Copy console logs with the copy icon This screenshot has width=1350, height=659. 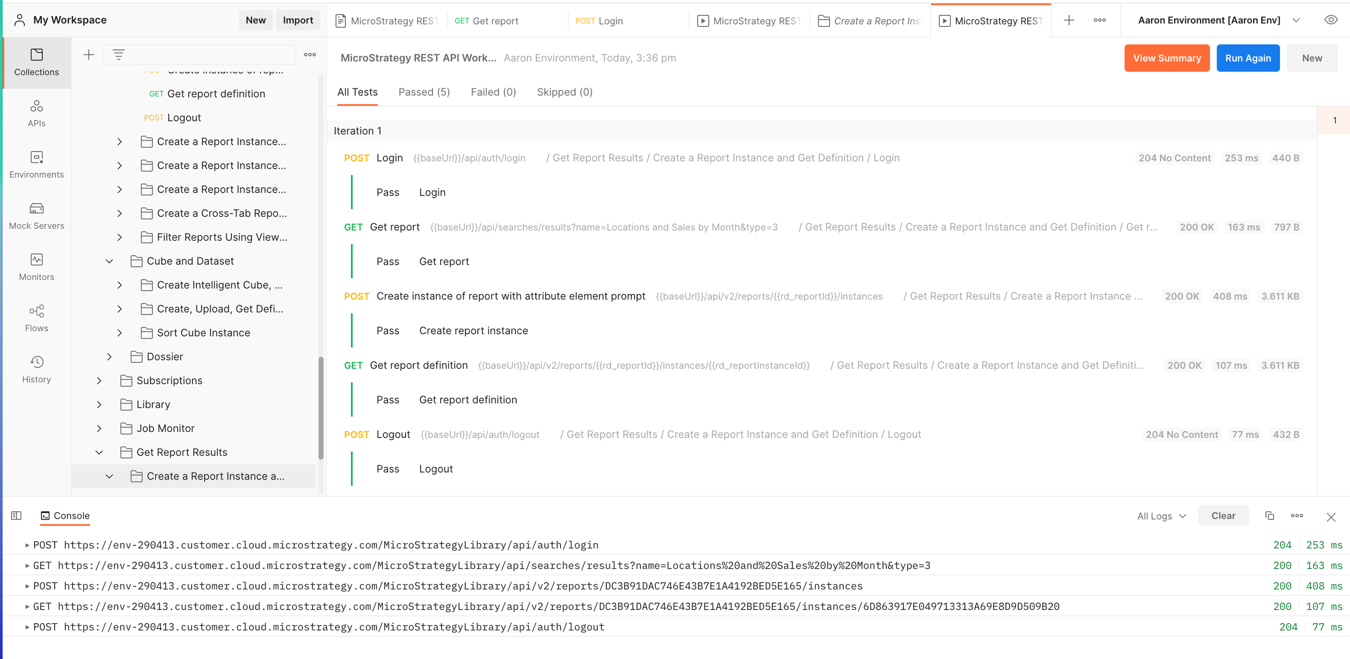1269,516
